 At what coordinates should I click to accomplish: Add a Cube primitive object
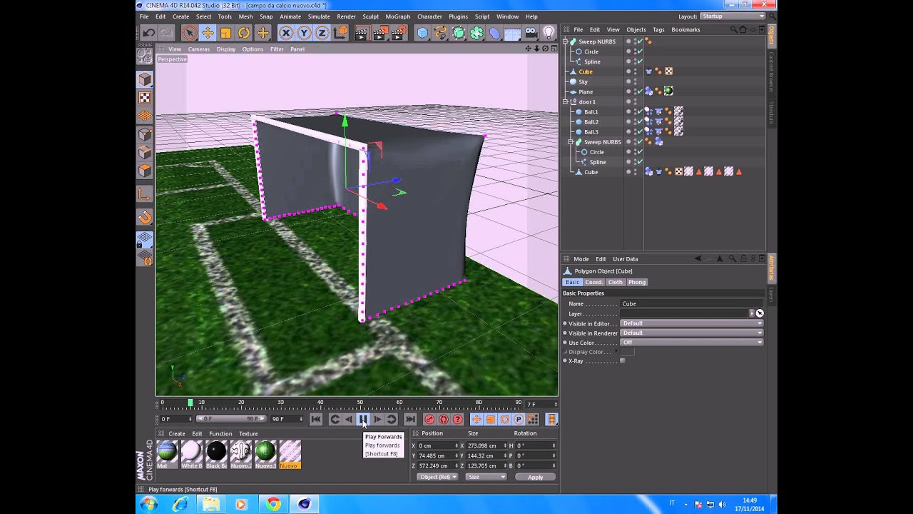point(422,32)
